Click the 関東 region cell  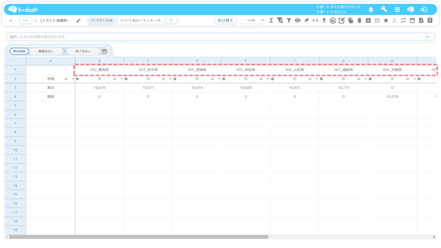[51, 97]
